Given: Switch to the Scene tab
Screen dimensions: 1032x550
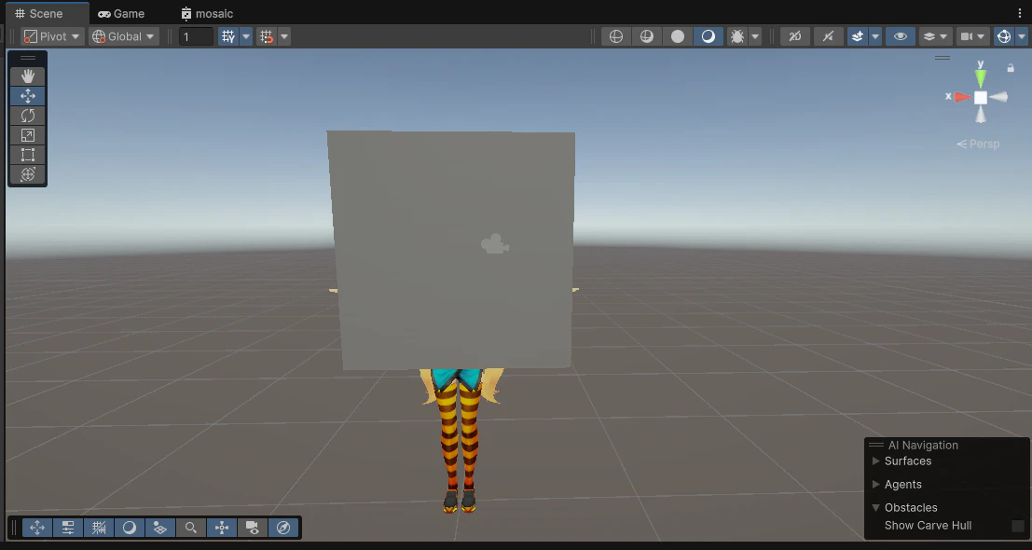Looking at the screenshot, I should [x=39, y=14].
